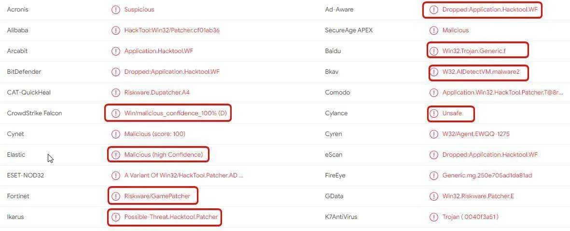Click the ESET-NOD32 truncated detection name

tap(184, 176)
